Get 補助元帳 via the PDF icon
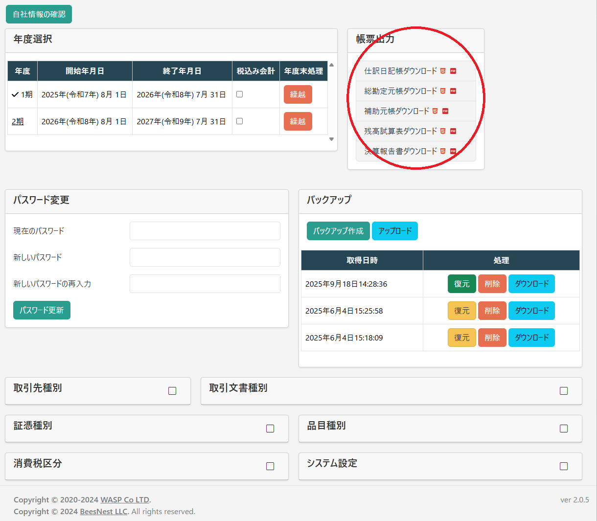 click(445, 111)
